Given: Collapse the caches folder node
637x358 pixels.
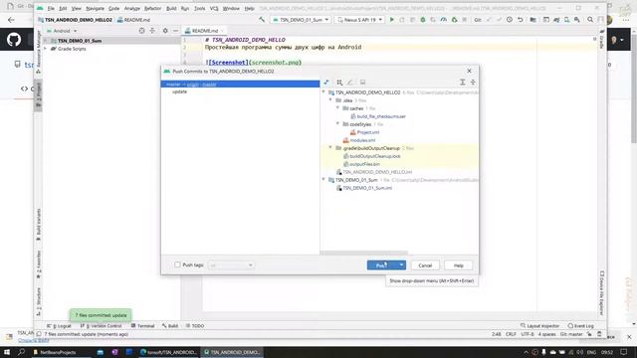Looking at the screenshot, I should point(337,108).
